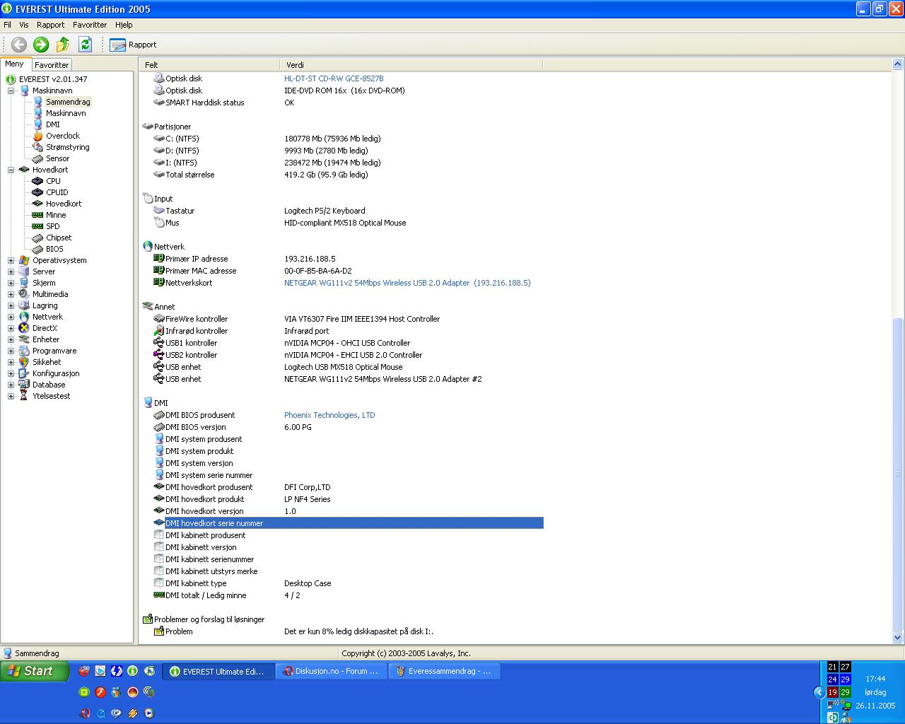Screen dimensions: 905x724
Task: Expand the Ytelsestest tree node
Action: [11, 396]
